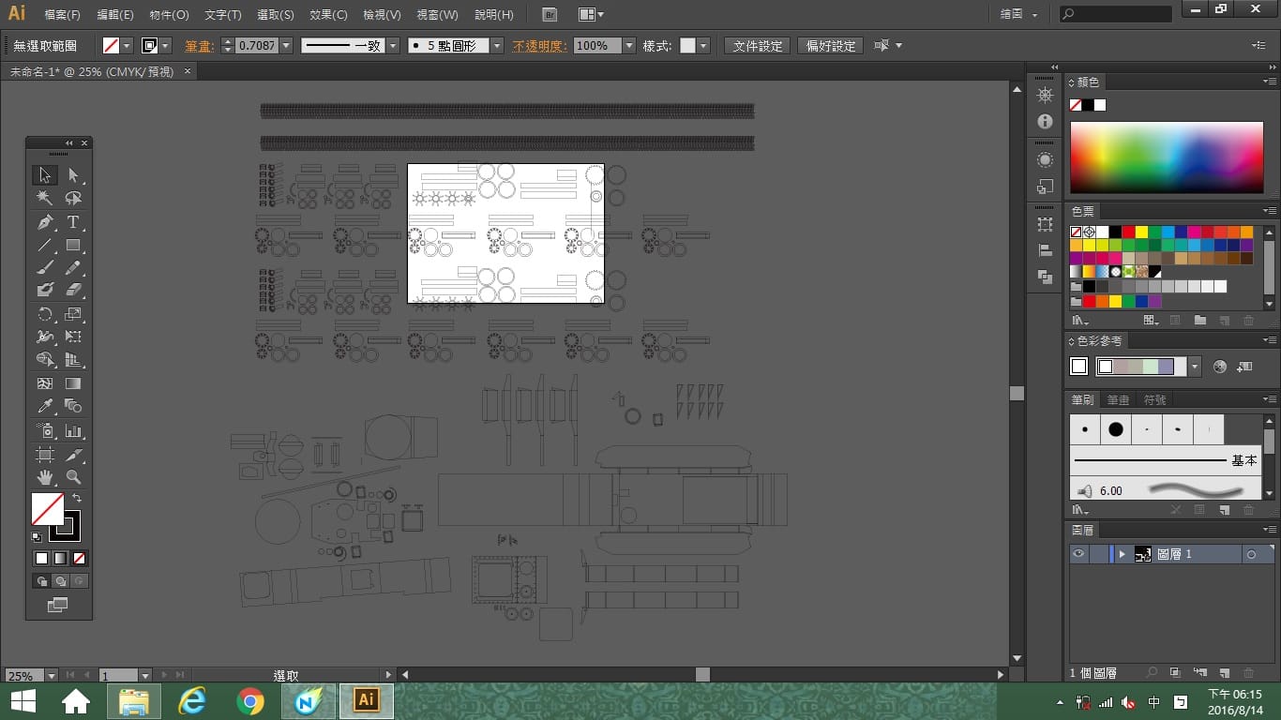Select the Zoom magnifier tool
The image size is (1281, 720).
pos(73,477)
